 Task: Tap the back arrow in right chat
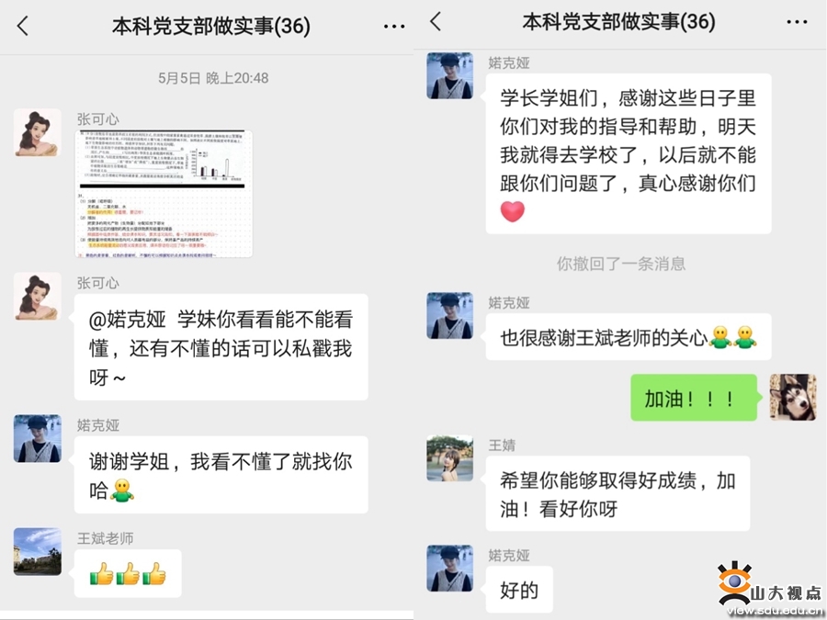(x=436, y=22)
